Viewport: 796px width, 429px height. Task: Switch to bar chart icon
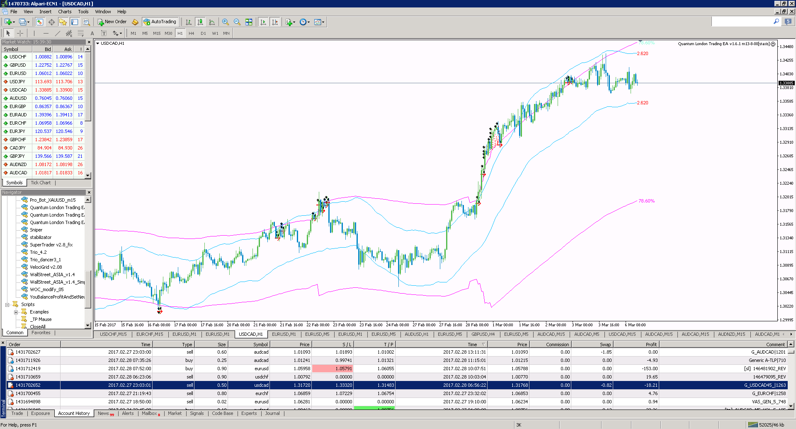pos(189,22)
